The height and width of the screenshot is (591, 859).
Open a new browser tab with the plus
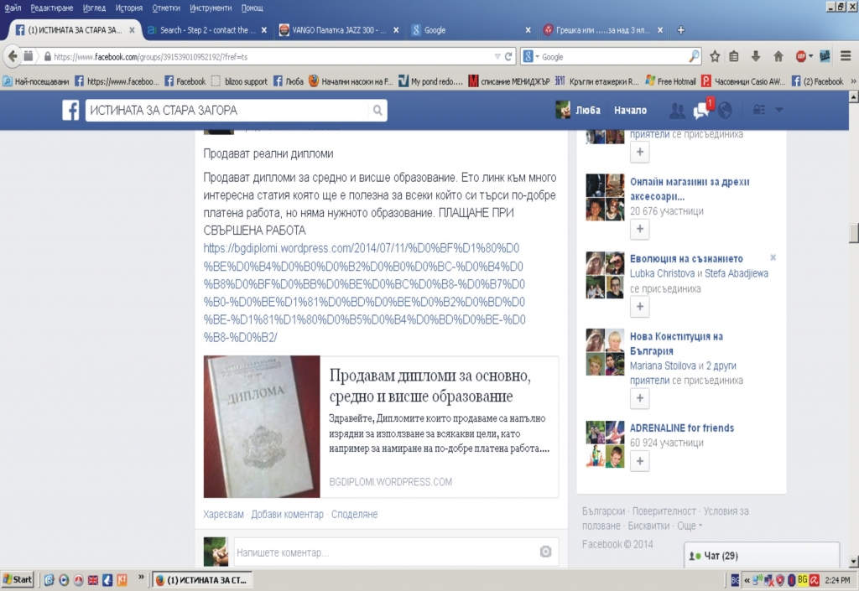(681, 30)
